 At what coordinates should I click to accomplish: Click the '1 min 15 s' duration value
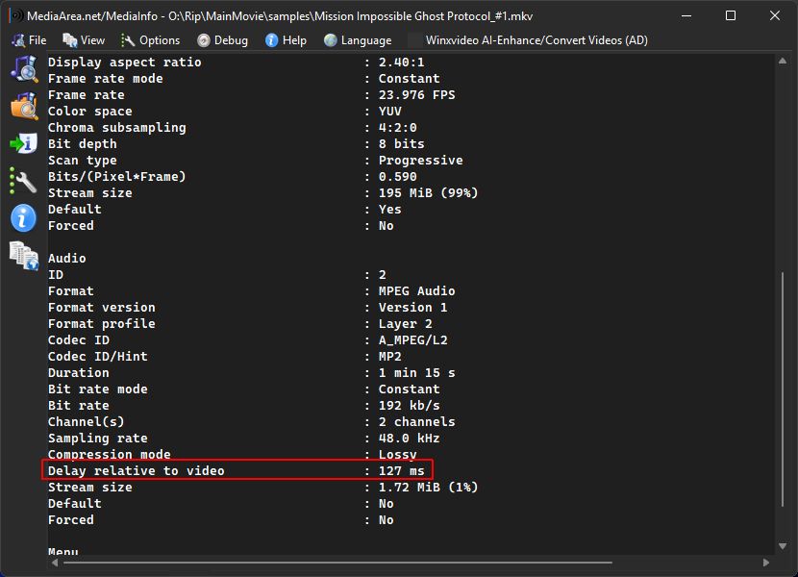click(417, 373)
